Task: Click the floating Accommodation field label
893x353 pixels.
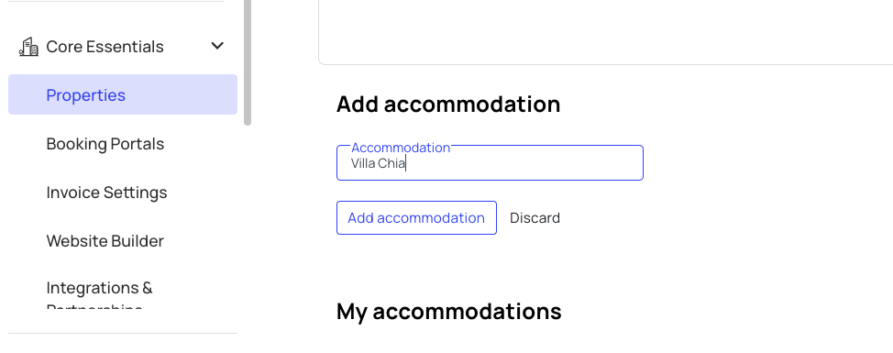Action: pos(401,148)
